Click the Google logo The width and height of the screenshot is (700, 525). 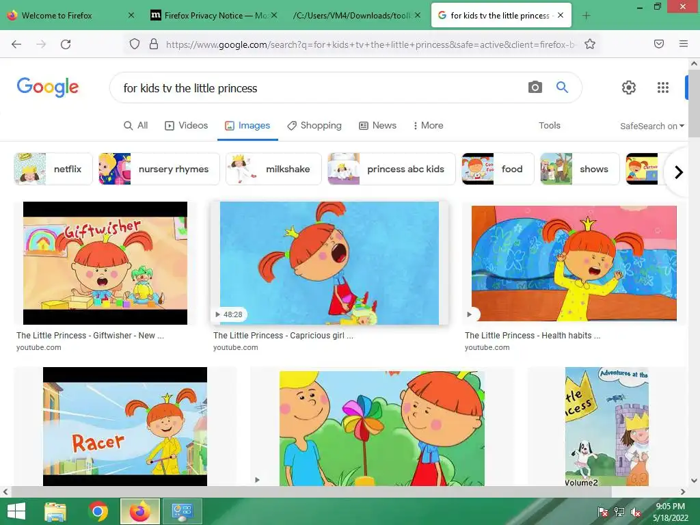click(x=48, y=87)
